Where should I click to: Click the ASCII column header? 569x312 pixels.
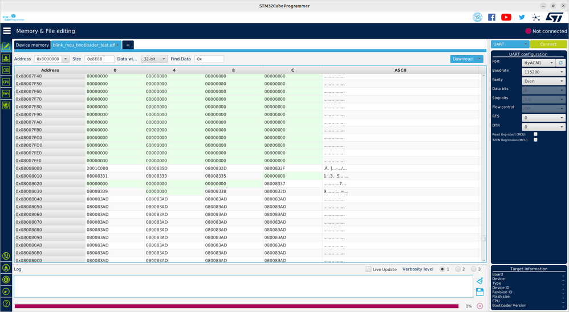click(x=400, y=70)
